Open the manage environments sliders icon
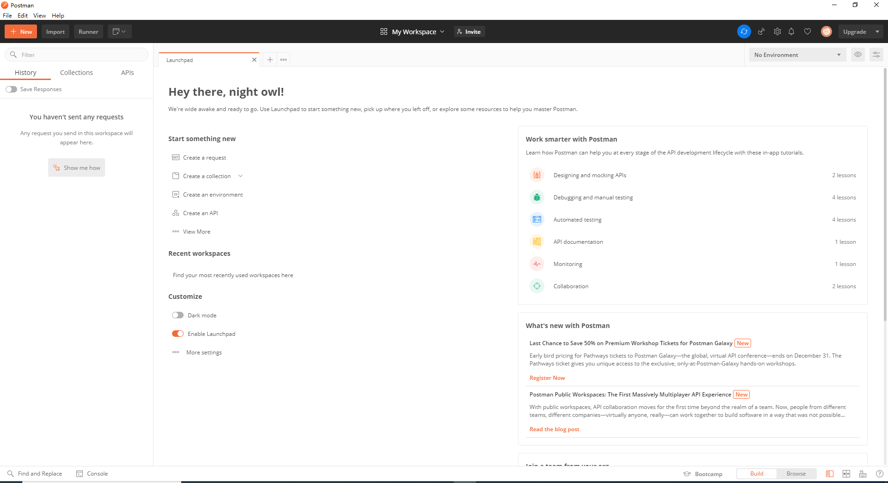 pos(876,55)
